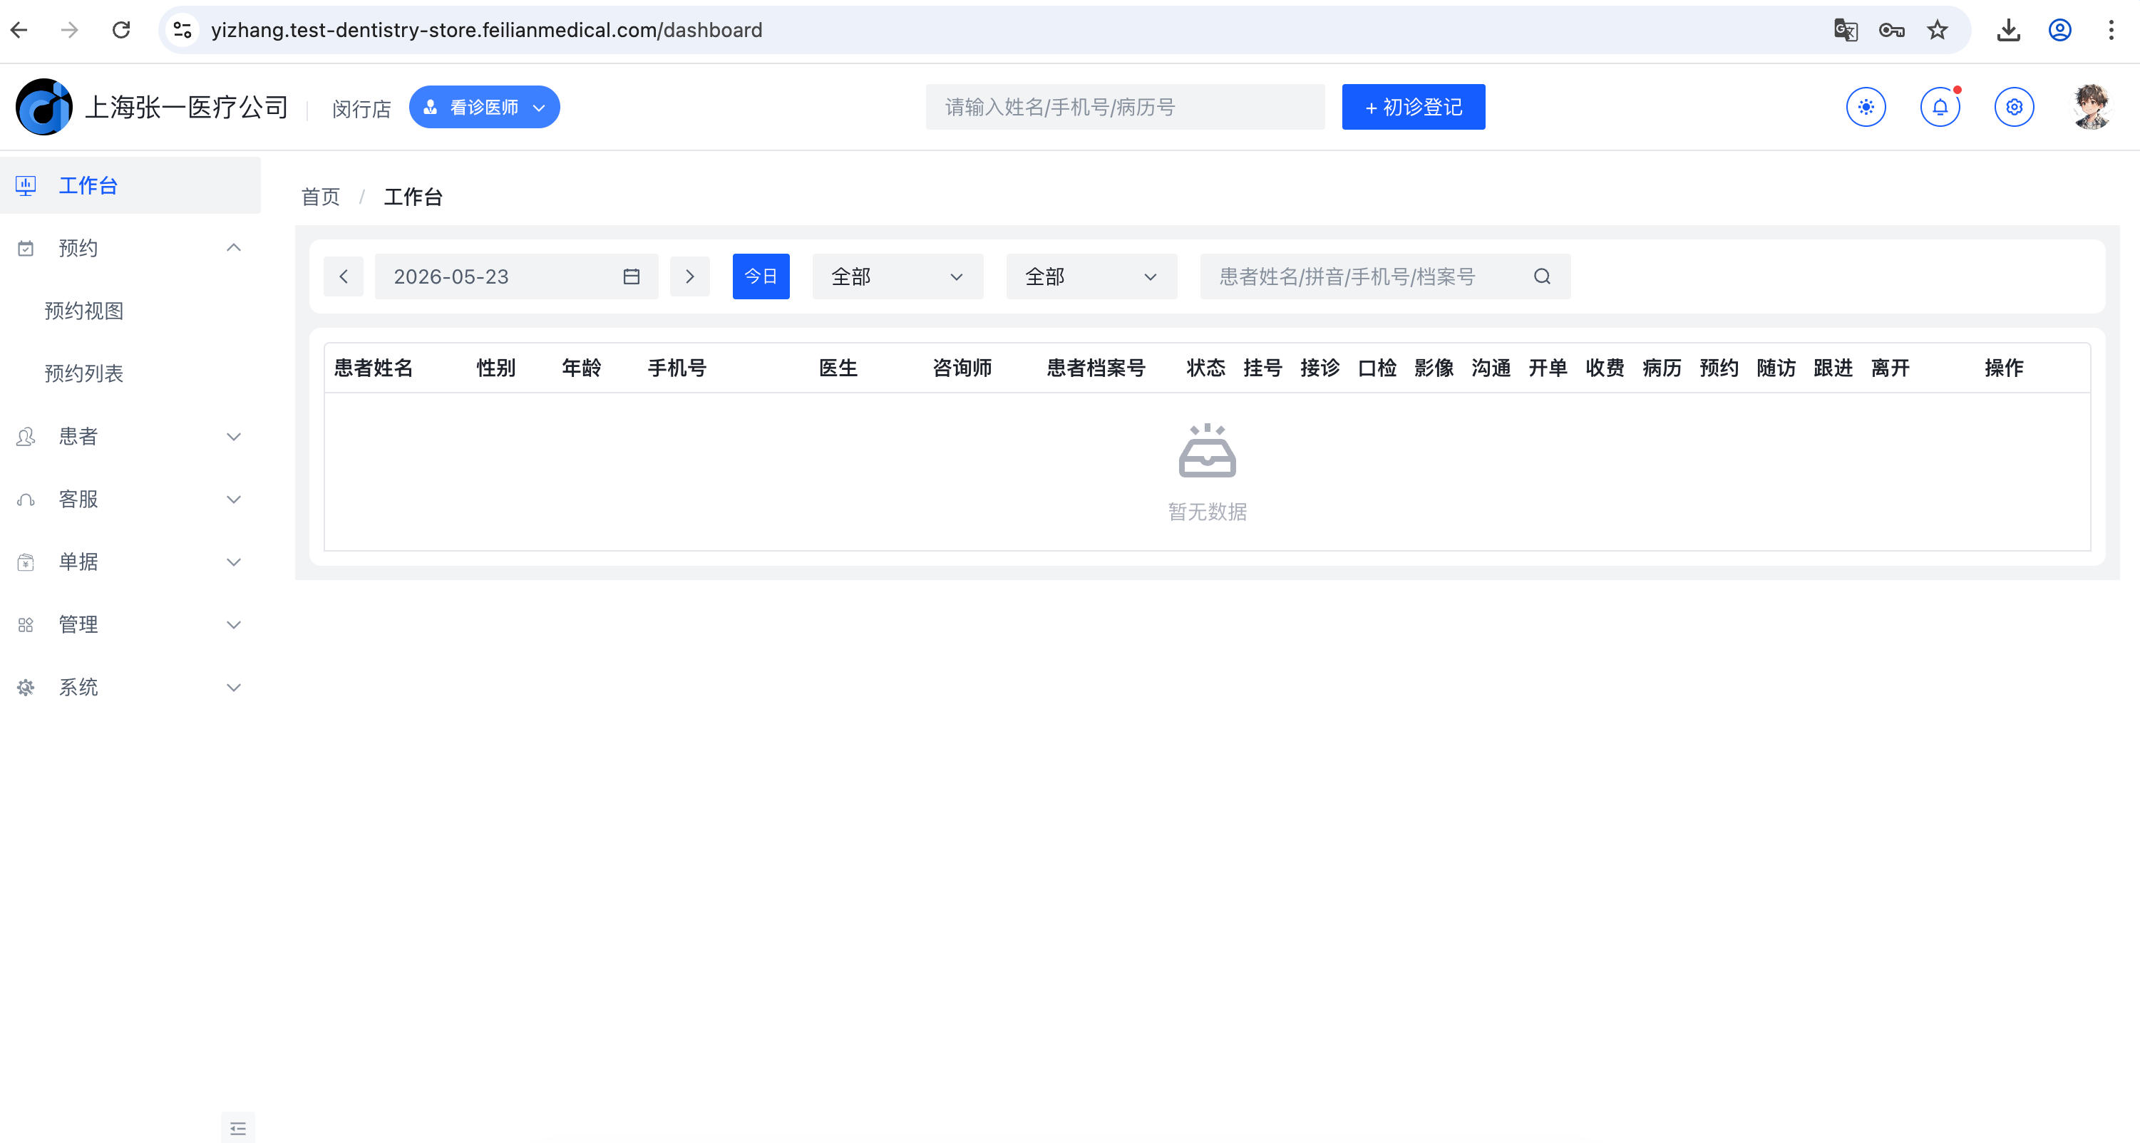Click 首页 breadcrumb link
This screenshot has width=2140, height=1143.
[x=320, y=197]
